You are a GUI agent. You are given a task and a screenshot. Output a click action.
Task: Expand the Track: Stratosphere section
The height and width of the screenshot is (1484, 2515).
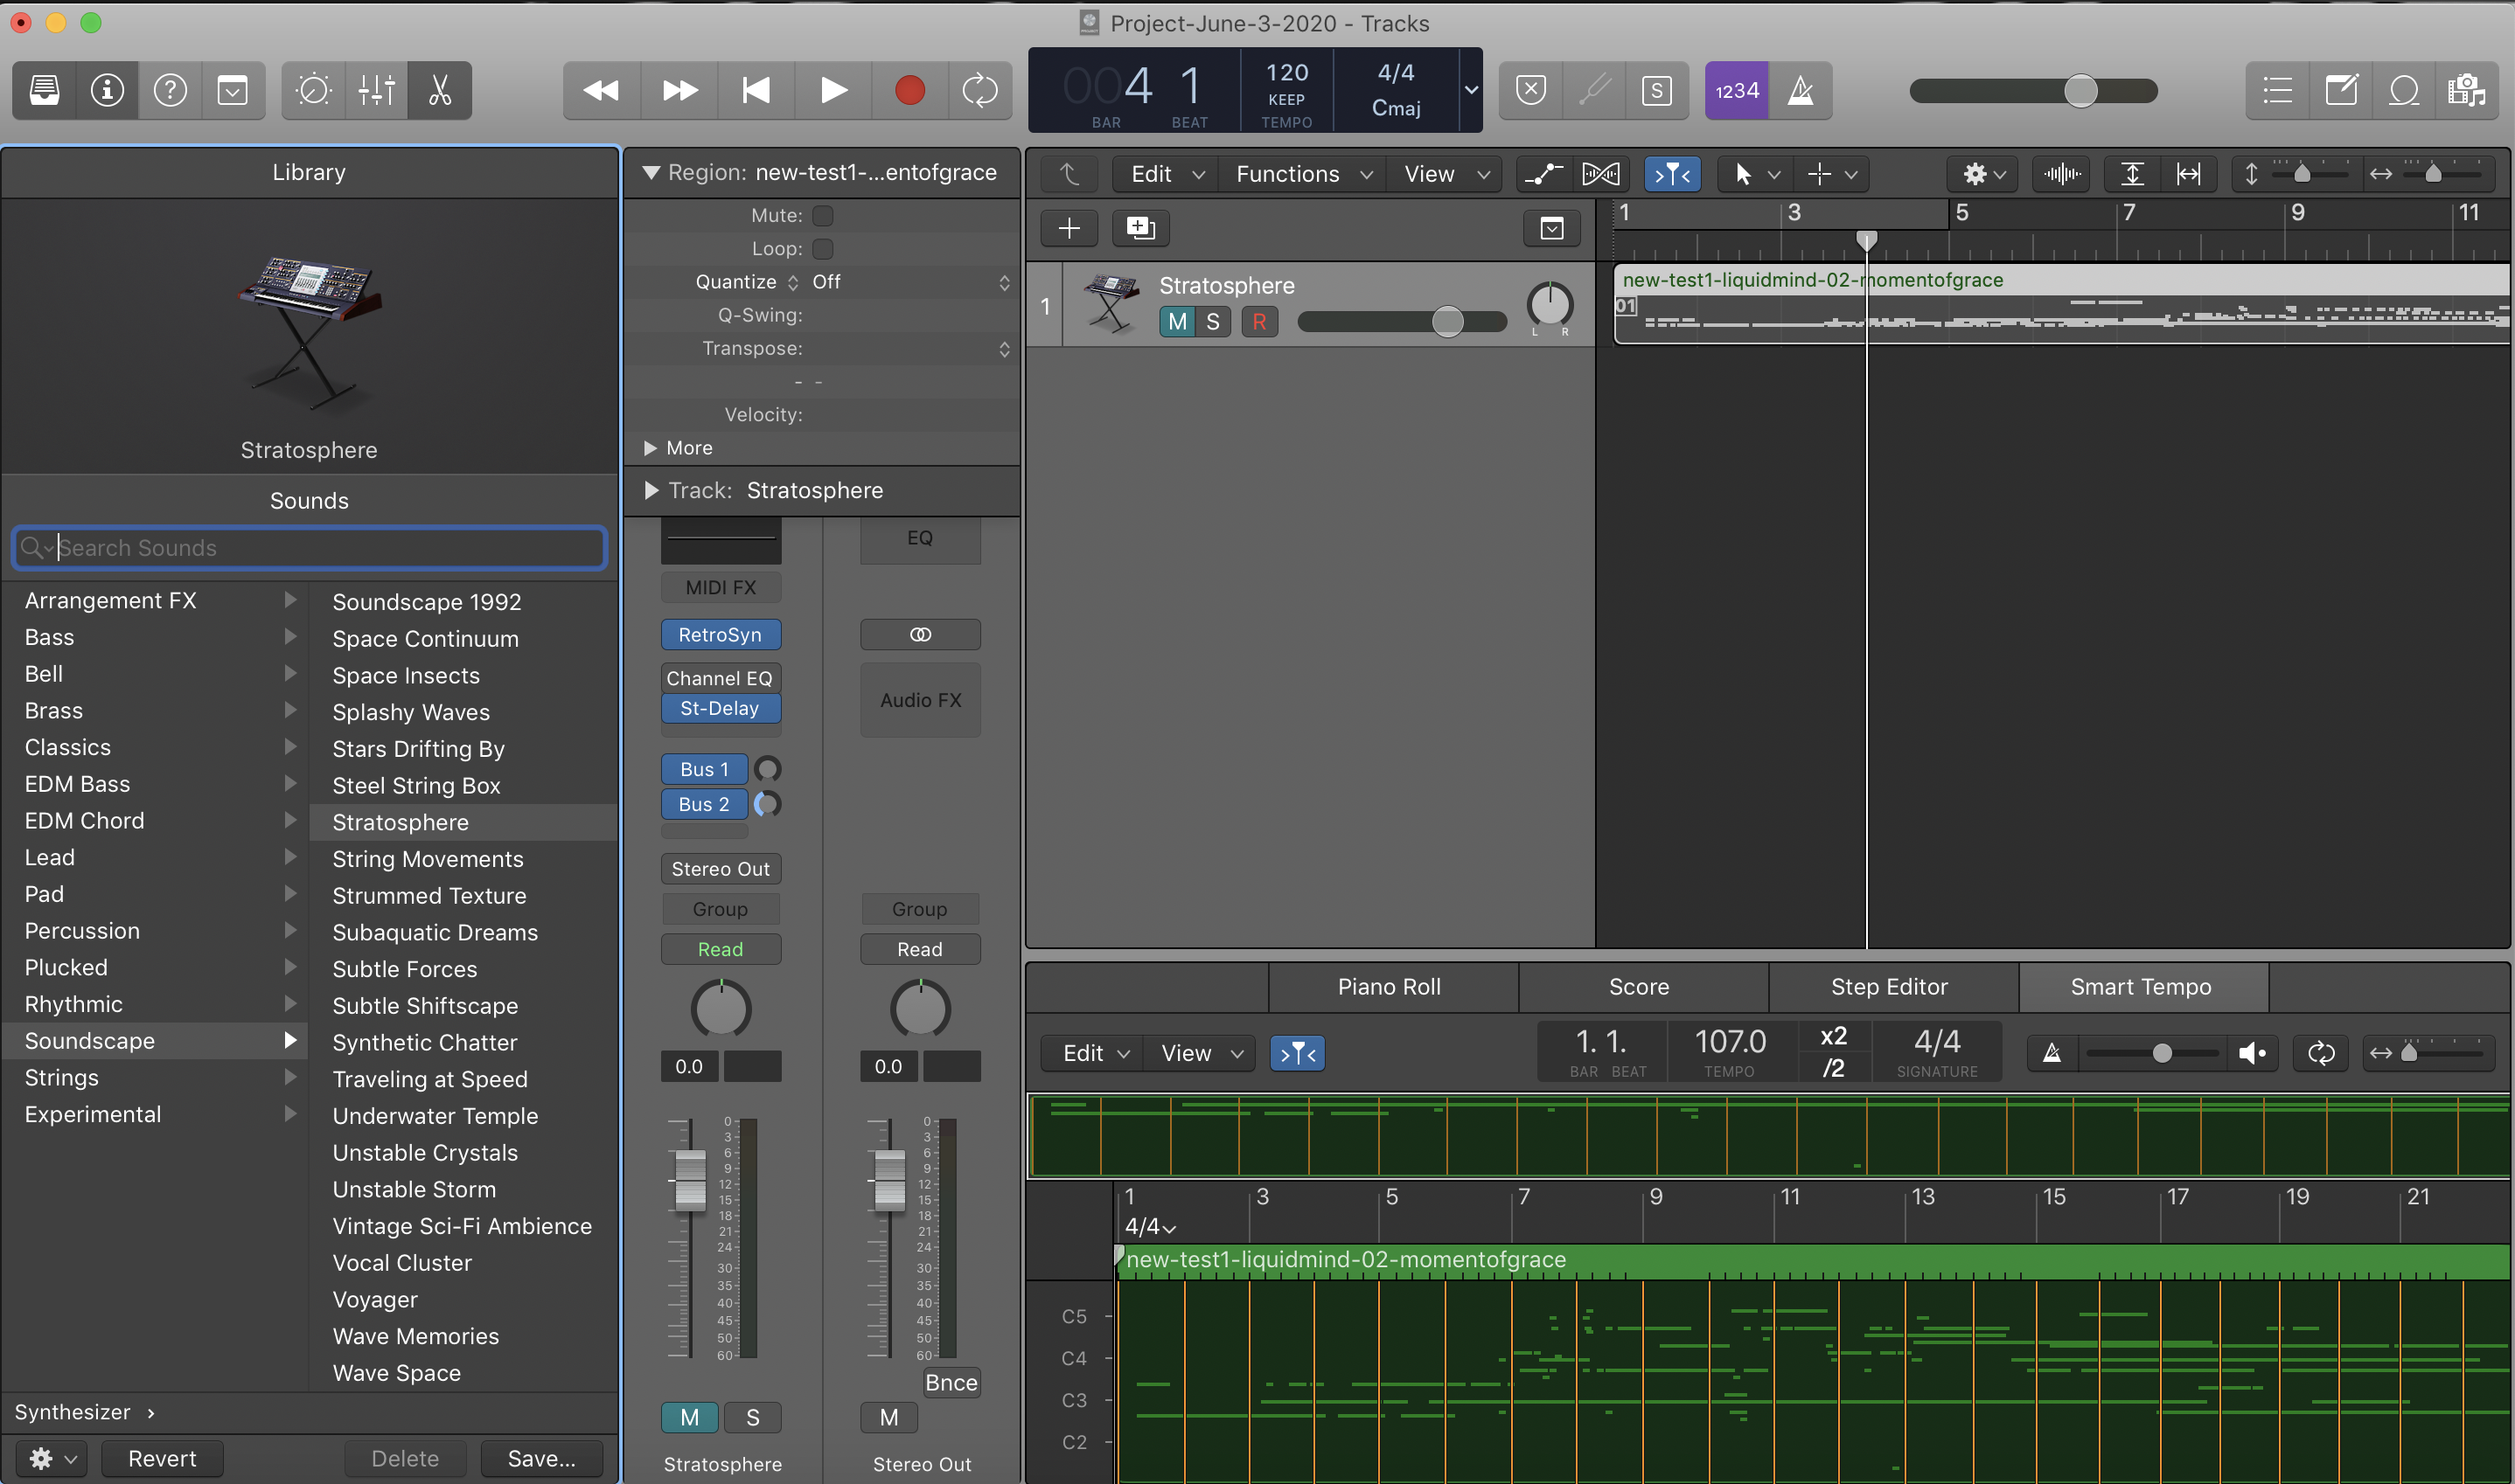651,490
